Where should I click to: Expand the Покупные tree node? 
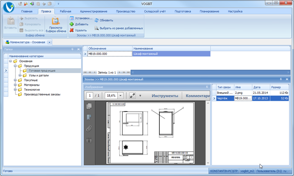pyautogui.click(x=16, y=80)
